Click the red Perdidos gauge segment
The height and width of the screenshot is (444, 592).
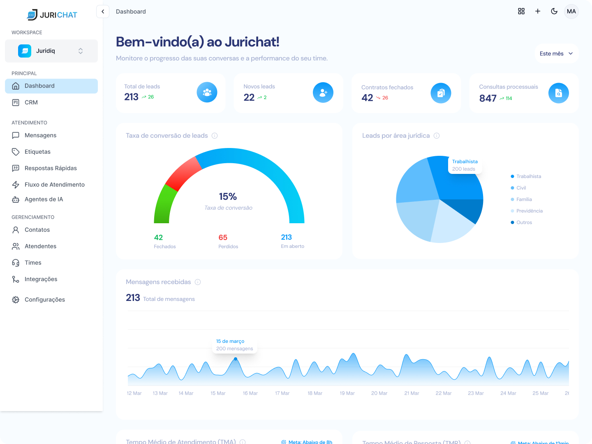tap(183, 173)
